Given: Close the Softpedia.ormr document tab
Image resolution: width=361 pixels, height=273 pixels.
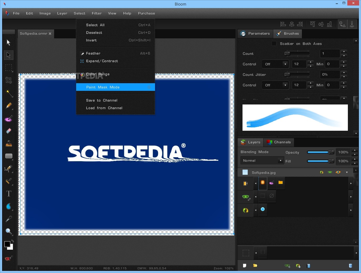Looking at the screenshot, I should point(50,34).
